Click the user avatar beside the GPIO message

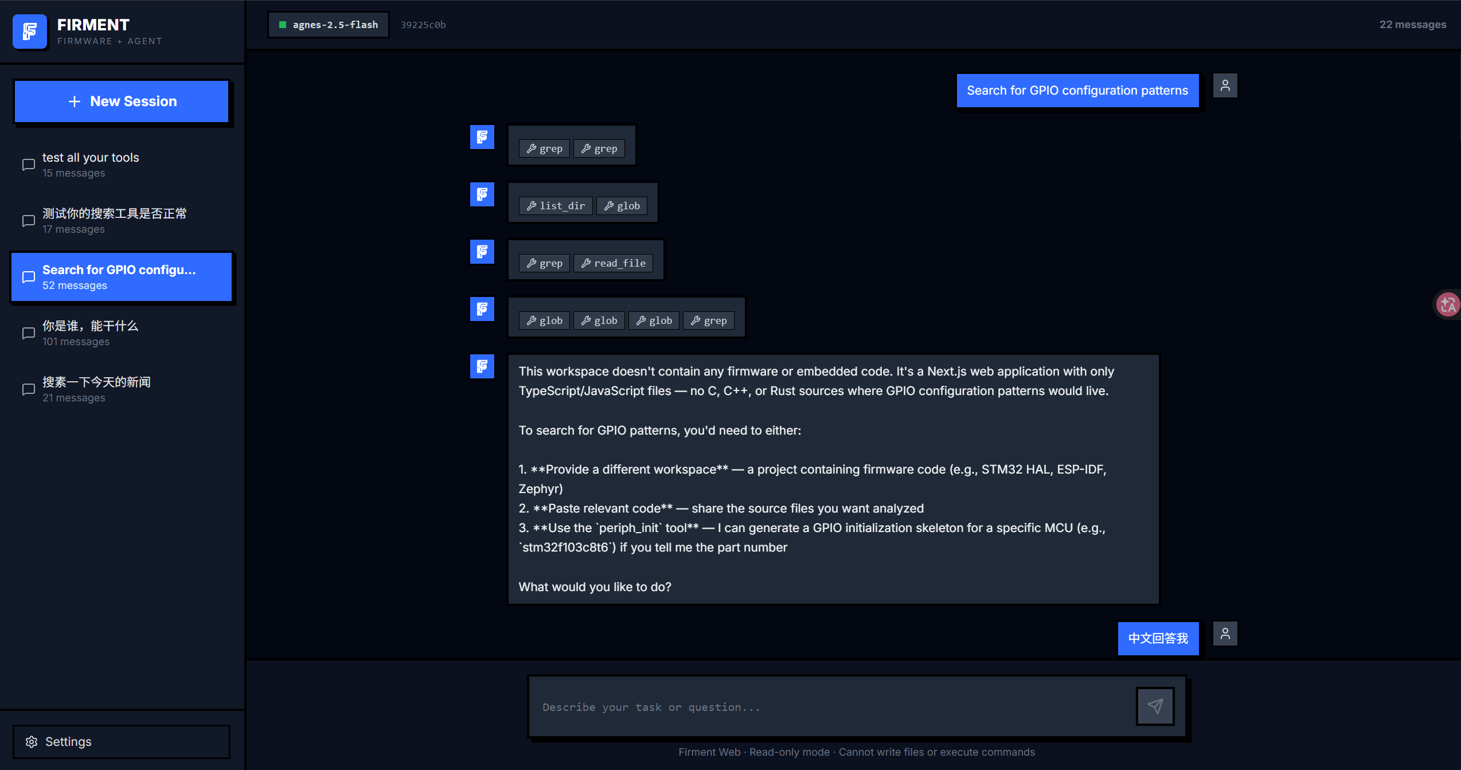click(x=1225, y=86)
